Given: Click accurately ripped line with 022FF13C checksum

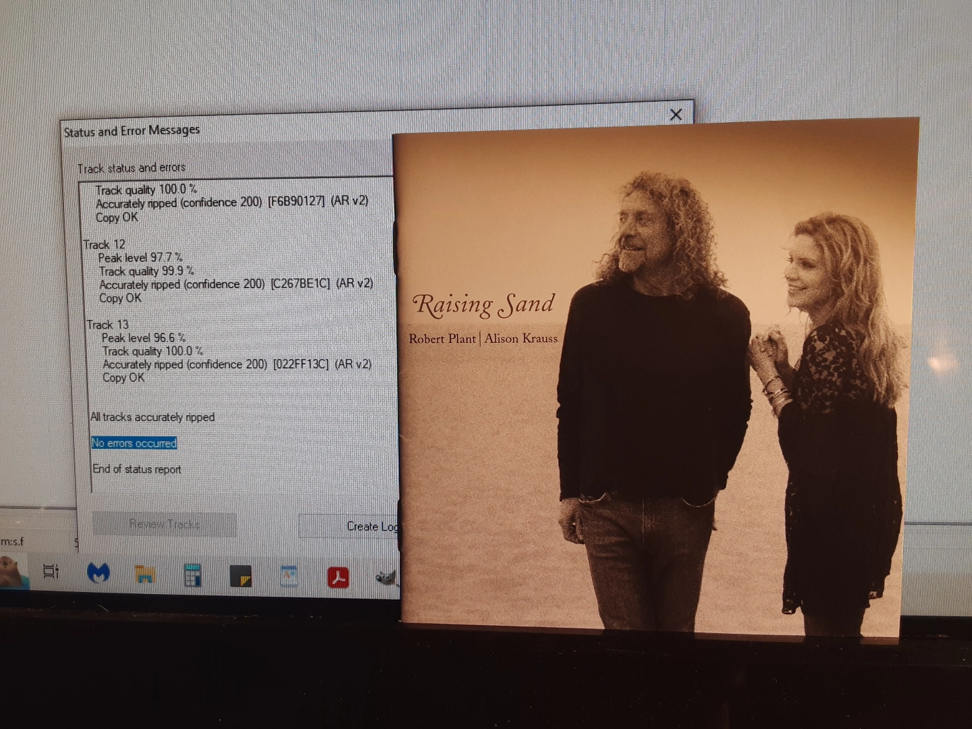Looking at the screenshot, I should 237,364.
